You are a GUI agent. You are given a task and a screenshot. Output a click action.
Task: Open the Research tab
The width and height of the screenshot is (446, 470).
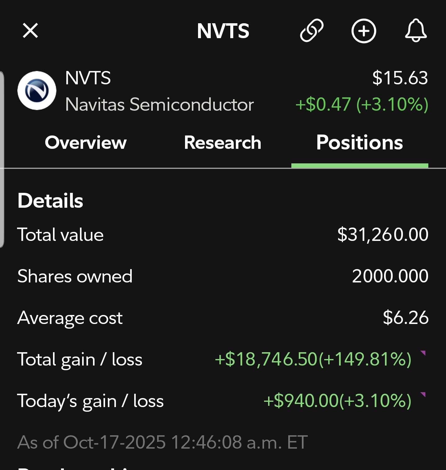pyautogui.click(x=223, y=143)
